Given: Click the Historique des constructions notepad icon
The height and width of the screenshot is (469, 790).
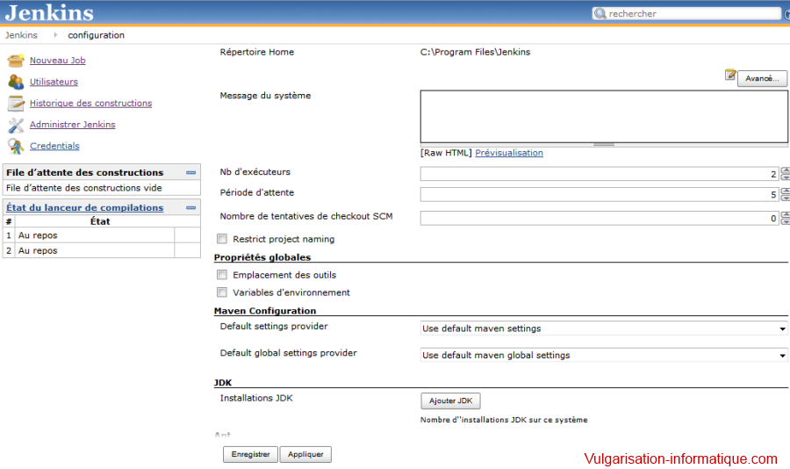Looking at the screenshot, I should [x=16, y=103].
